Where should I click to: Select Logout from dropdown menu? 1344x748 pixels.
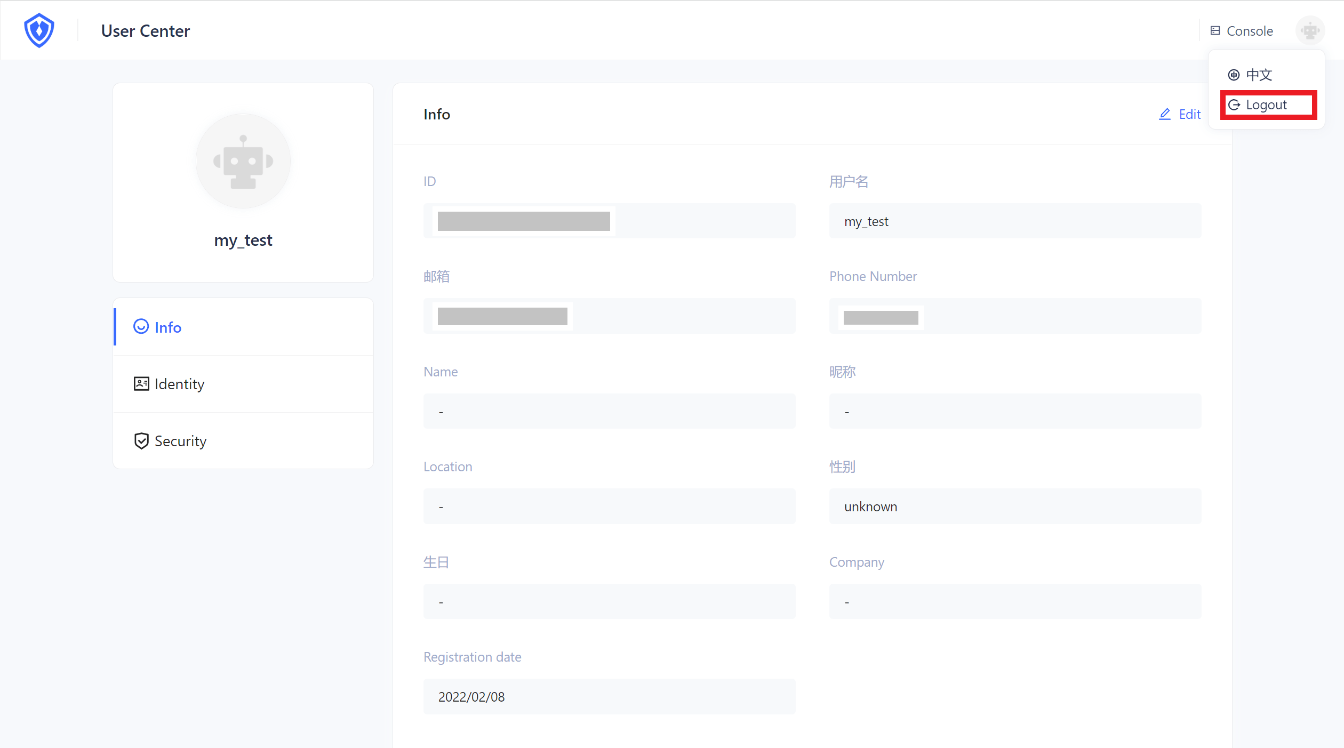point(1266,105)
